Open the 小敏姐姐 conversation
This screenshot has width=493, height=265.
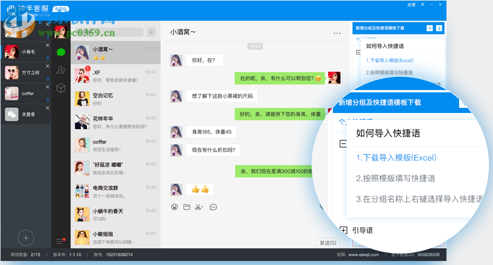point(116,237)
